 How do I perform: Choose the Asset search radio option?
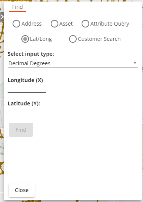pos(55,24)
